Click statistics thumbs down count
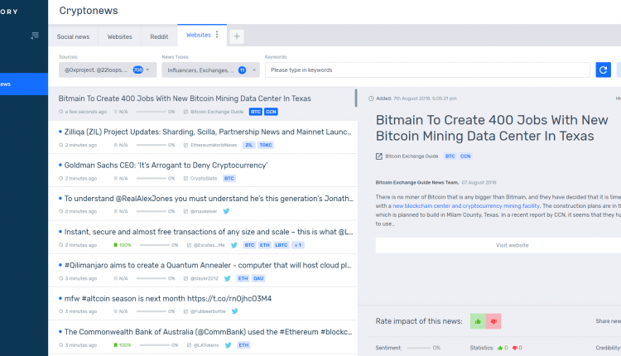Image resolution: width=621 pixels, height=356 pixels. coord(517,348)
